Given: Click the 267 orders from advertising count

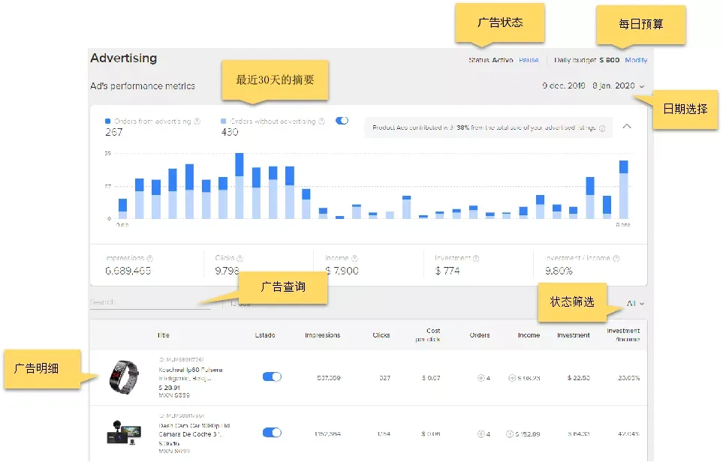Looking at the screenshot, I should (114, 133).
